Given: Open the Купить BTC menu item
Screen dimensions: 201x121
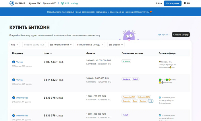Looking at the screenshot, I should pos(35,3).
